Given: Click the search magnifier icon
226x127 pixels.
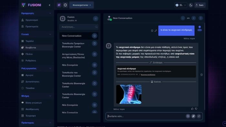Looking at the screenshot, I should click(x=96, y=27).
